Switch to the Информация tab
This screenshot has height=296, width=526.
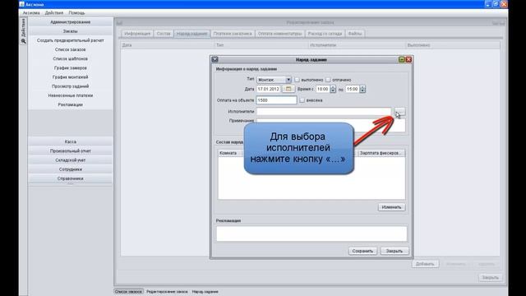tap(137, 34)
